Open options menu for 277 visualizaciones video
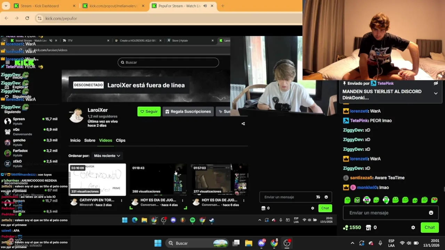 coord(244,200)
